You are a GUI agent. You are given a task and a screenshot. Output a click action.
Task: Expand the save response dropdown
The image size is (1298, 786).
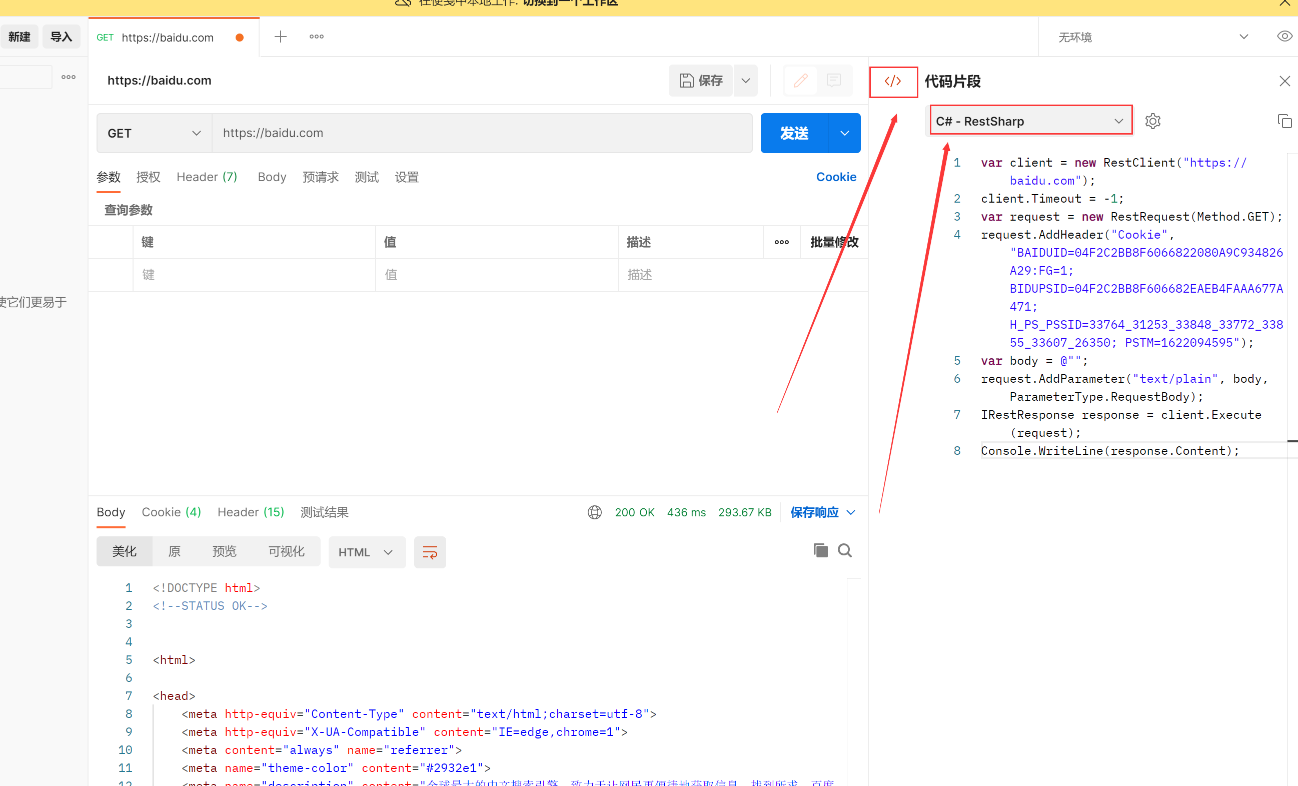pos(850,512)
